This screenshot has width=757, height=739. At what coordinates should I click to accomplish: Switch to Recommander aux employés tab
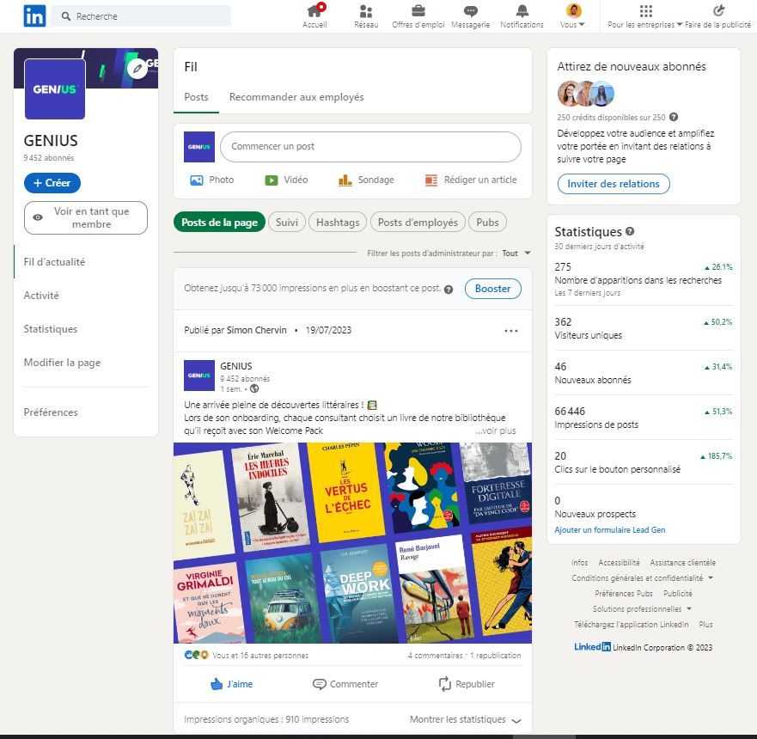(296, 97)
